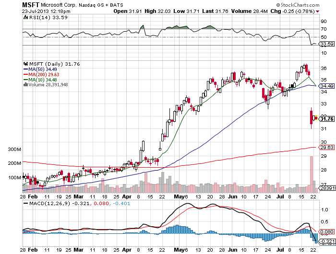This screenshot has width=336, height=254.
Task: Click the Jul label under the MACD panel
Action: pyautogui.click(x=280, y=250)
